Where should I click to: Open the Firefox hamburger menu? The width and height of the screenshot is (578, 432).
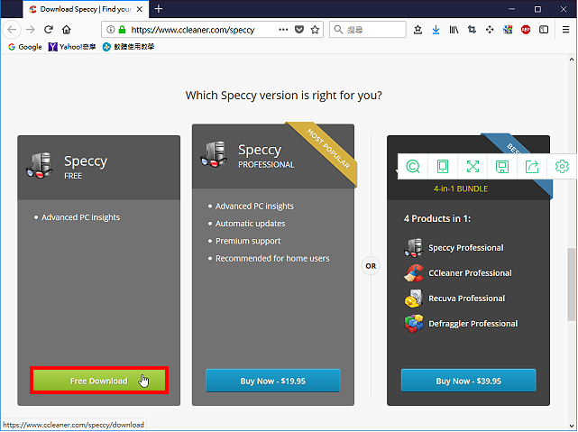click(x=566, y=30)
